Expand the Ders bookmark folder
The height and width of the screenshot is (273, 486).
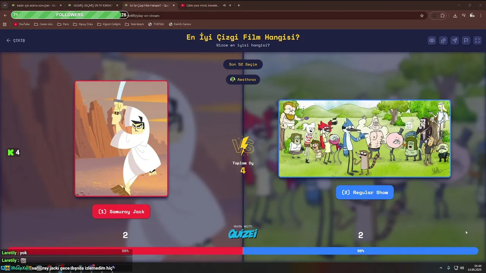[x=63, y=24]
